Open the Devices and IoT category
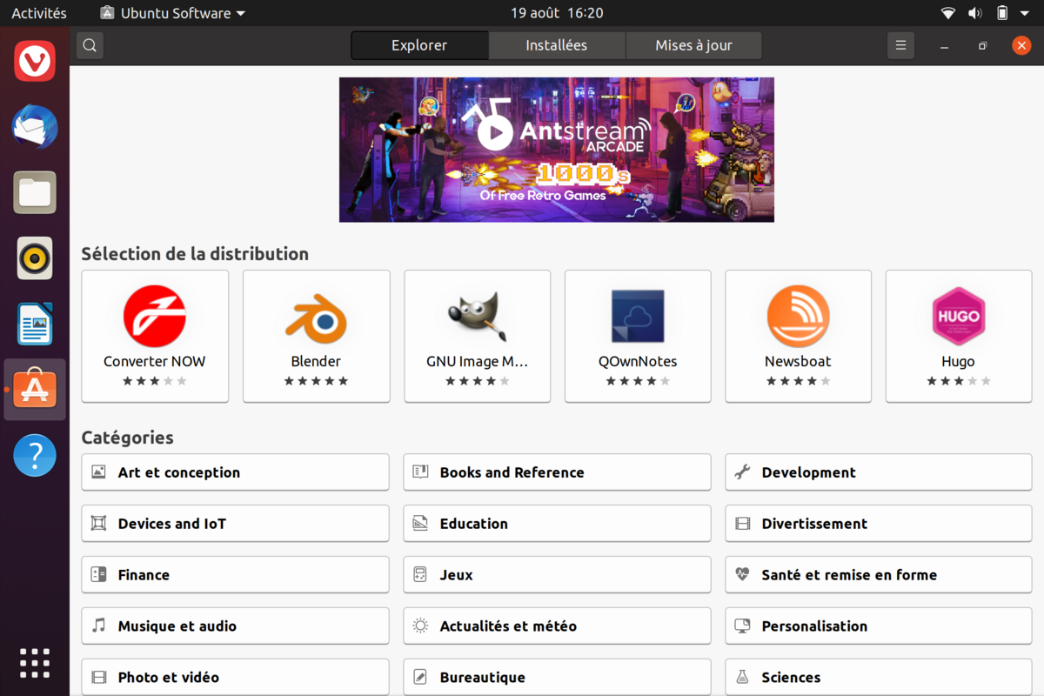1044x696 pixels. (x=235, y=524)
